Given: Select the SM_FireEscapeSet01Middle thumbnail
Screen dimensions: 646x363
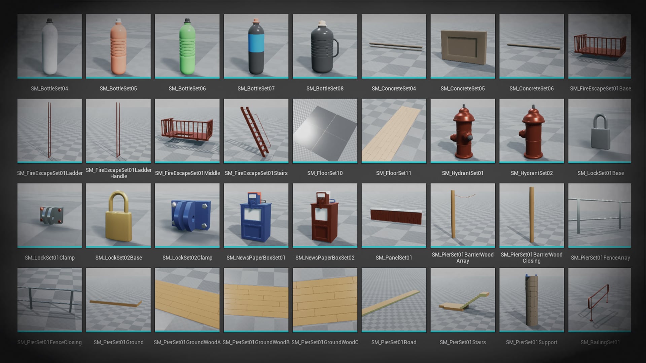Looking at the screenshot, I should click(187, 131).
